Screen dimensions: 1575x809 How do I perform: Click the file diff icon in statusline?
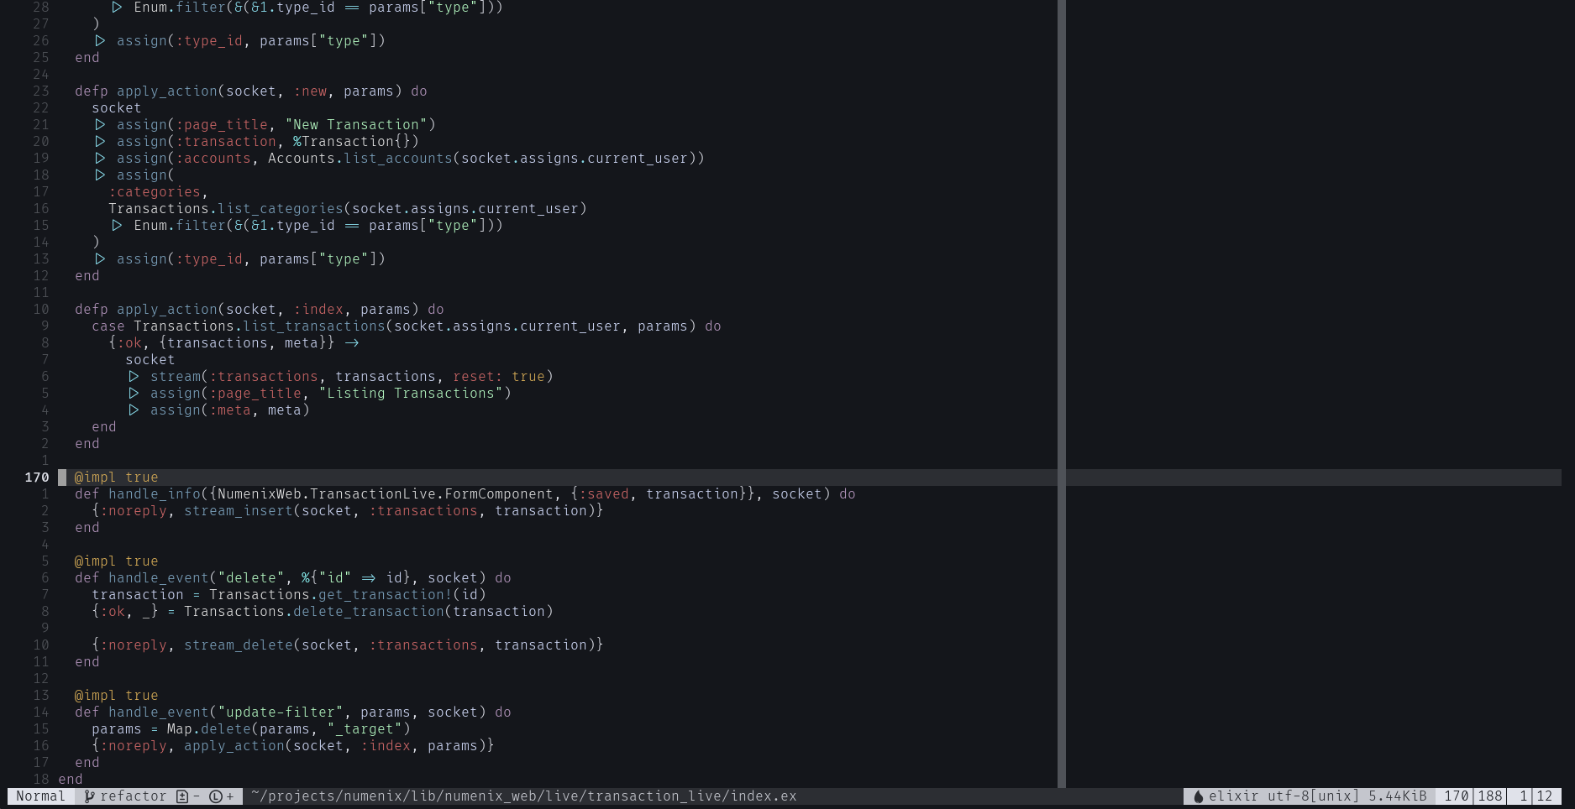point(182,796)
